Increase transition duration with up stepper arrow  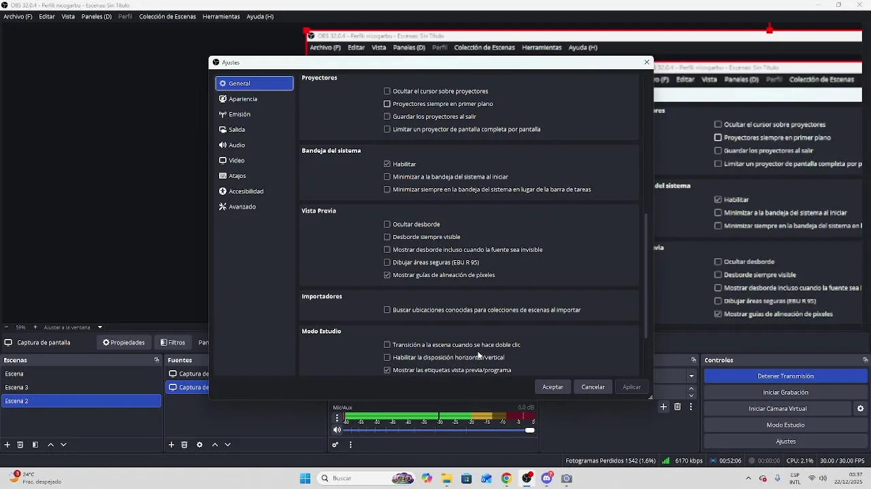point(691,388)
